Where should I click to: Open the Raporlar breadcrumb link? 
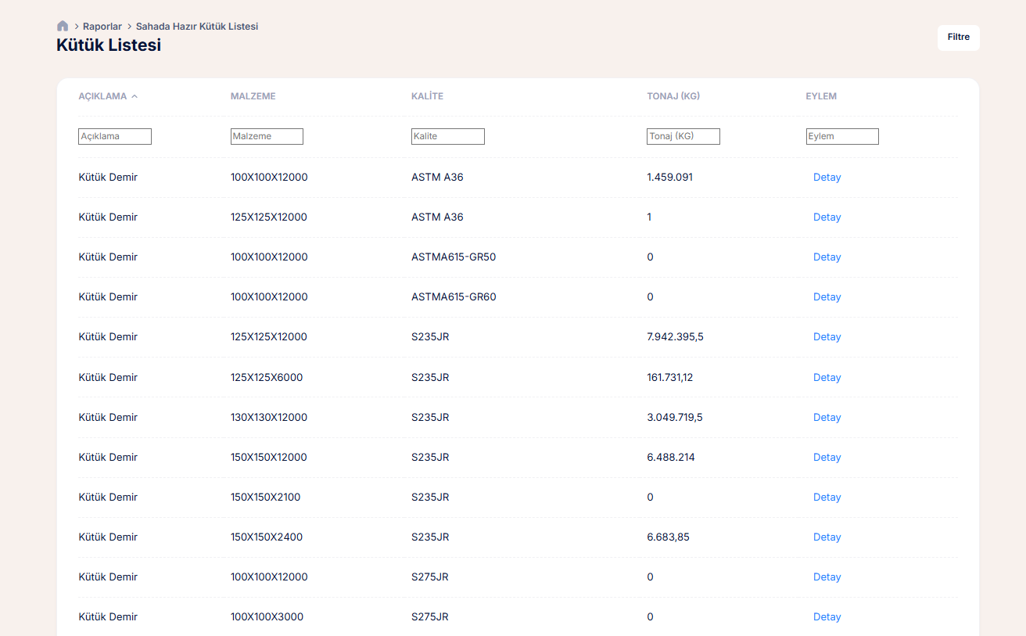pos(102,27)
